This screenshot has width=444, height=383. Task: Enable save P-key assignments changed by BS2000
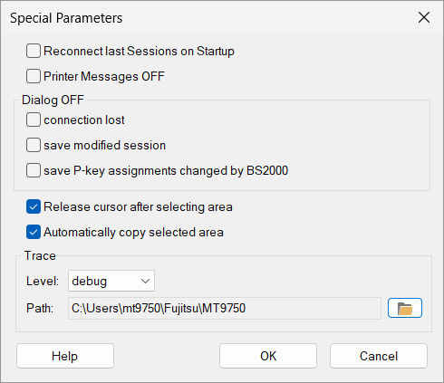[34, 170]
